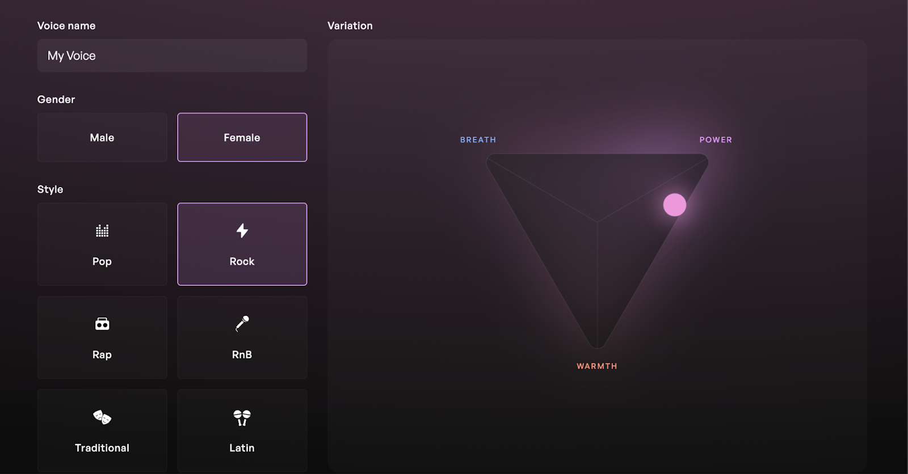Switch to the Latin style label text

coord(242,448)
